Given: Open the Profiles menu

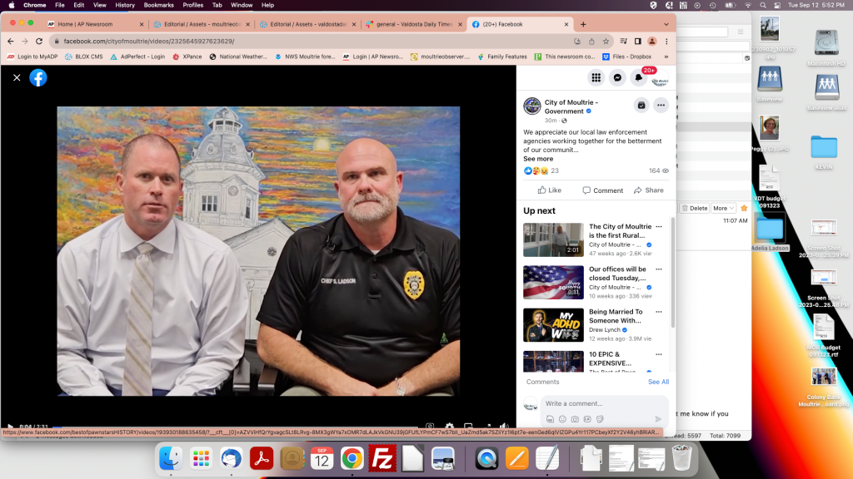Looking at the screenshot, I should pyautogui.click(x=192, y=5).
